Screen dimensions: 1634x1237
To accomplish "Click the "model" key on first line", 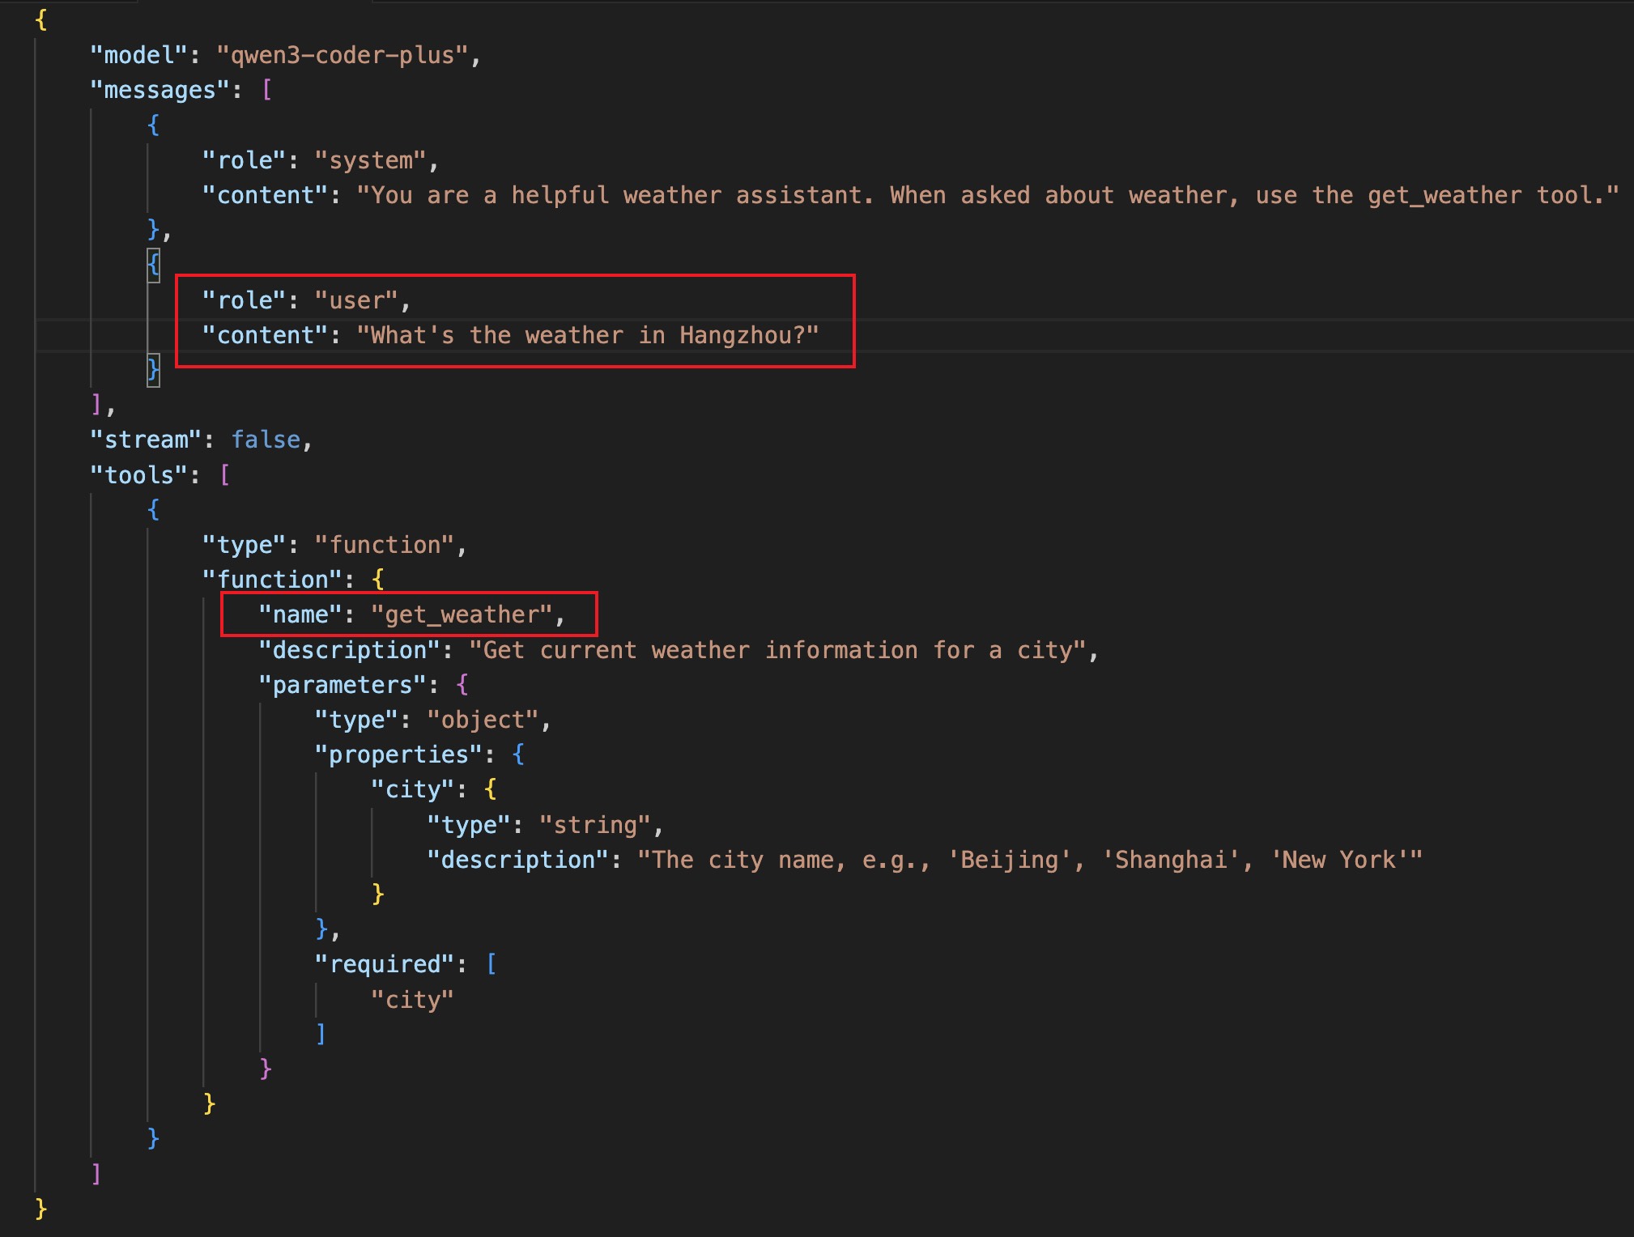I will 138,55.
